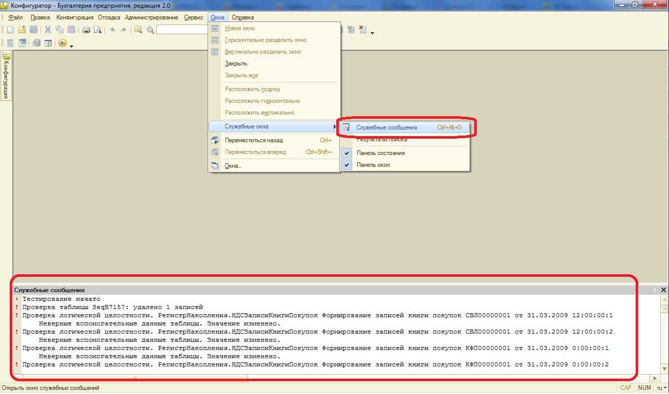This screenshot has height=394, width=669.
Task: Choose Служебные сообщения in the submenu
Action: 405,127
